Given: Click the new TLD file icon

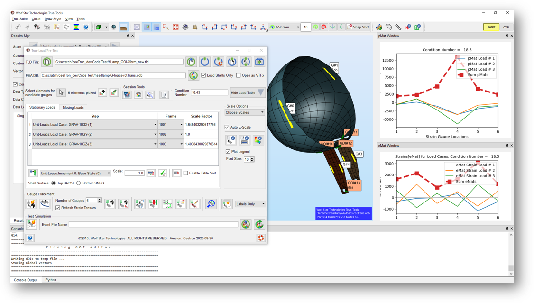Looking at the screenshot, I should coord(47,62).
